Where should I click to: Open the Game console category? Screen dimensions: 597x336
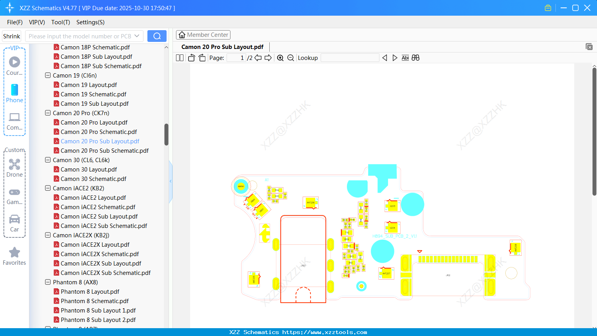pyautogui.click(x=15, y=196)
